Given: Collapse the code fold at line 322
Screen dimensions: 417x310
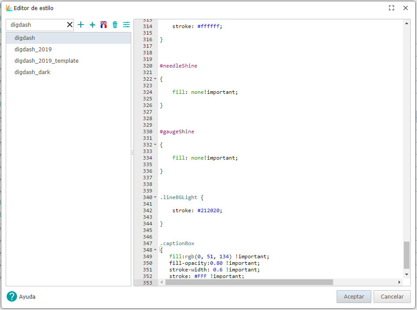Looking at the screenshot, I should 155,79.
